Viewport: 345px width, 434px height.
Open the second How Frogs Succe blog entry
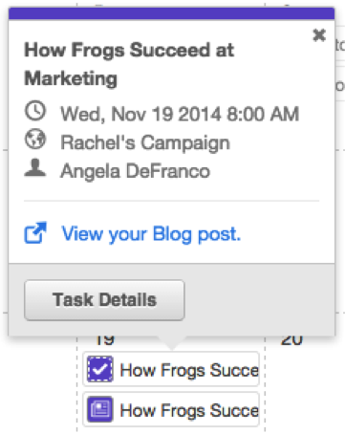click(x=171, y=409)
